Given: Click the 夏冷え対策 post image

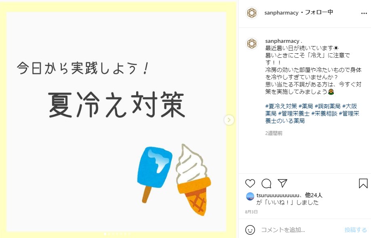Looking at the screenshot, I should (118, 119).
